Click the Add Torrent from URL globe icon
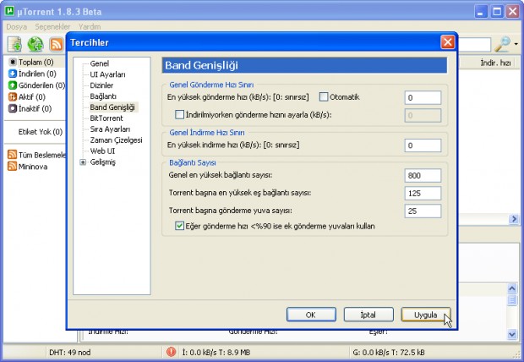 35,44
